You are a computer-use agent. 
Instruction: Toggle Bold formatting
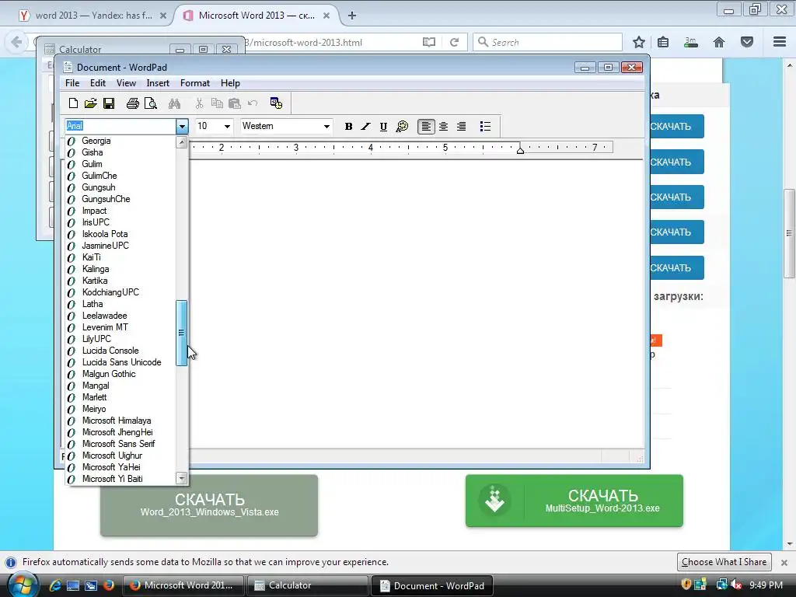[348, 127]
